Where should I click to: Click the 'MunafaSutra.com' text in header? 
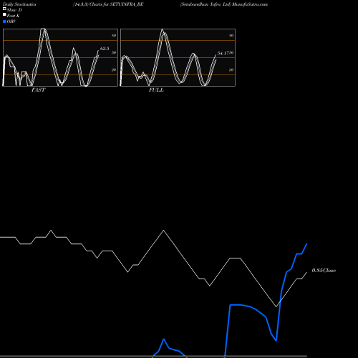[x=250, y=4]
